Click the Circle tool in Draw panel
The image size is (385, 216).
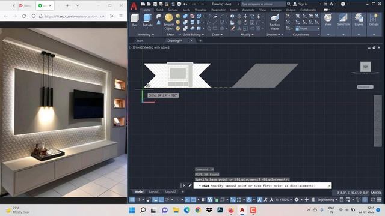click(x=222, y=22)
